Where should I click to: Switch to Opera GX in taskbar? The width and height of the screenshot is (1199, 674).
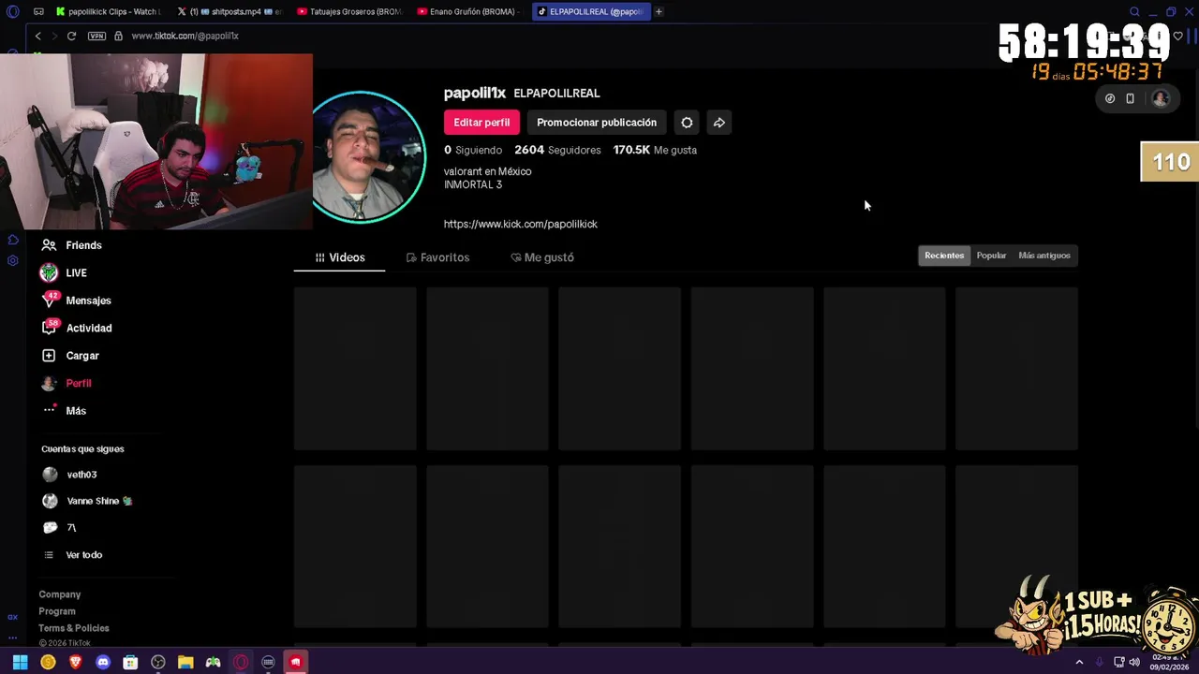coord(241,662)
